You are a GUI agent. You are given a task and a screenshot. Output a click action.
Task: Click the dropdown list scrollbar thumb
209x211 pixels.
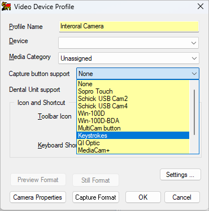(x=194, y=112)
